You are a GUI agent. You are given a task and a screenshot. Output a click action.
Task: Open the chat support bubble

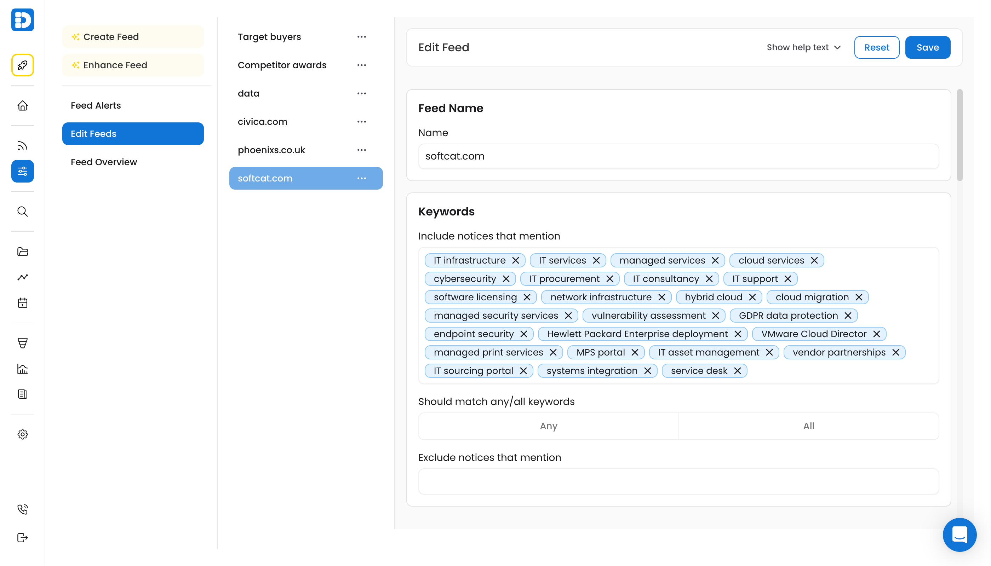[x=959, y=535]
